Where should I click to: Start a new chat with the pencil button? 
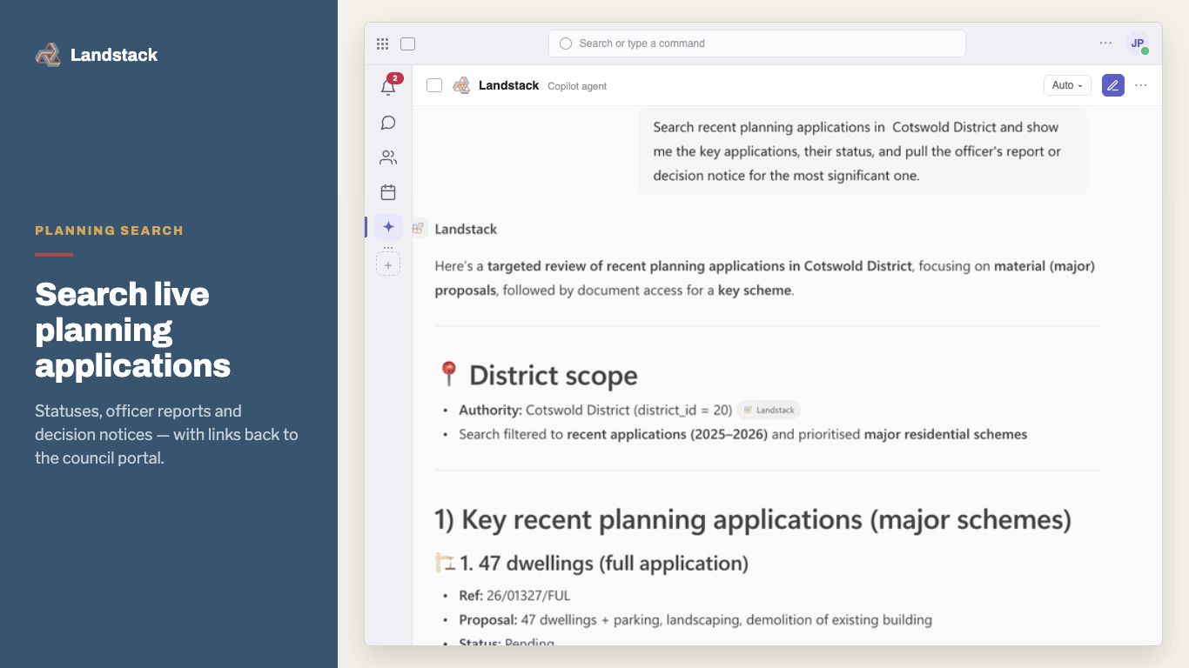click(1112, 85)
